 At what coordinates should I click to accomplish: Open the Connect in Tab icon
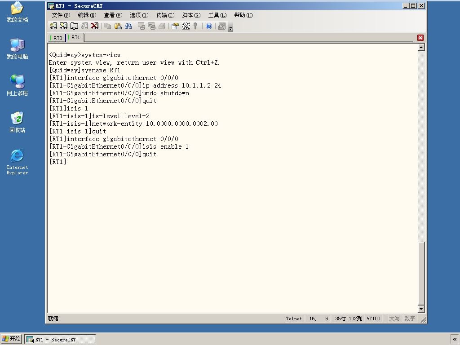point(74,26)
